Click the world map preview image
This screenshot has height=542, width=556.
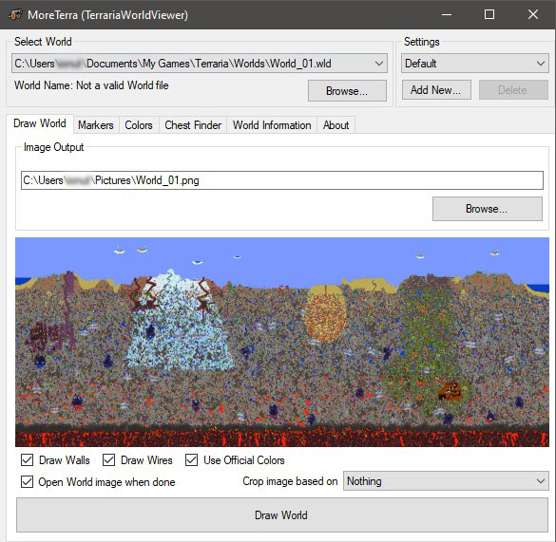pos(282,342)
